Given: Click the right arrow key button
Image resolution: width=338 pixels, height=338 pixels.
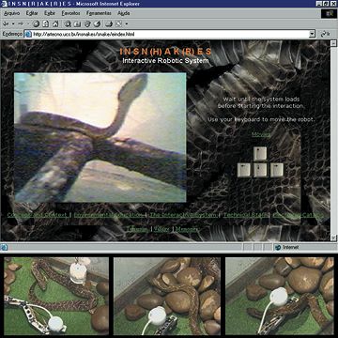Looking at the screenshot, I should point(277,170).
